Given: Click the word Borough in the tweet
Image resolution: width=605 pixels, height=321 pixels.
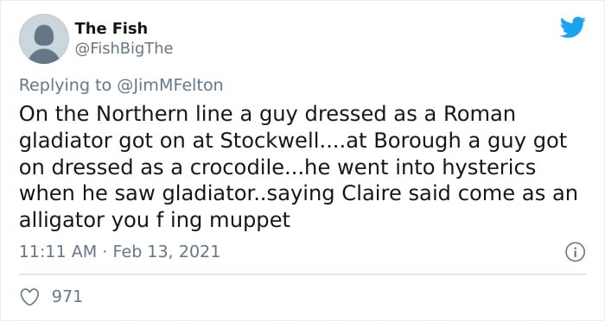Looking at the screenshot, I should pos(417,142).
